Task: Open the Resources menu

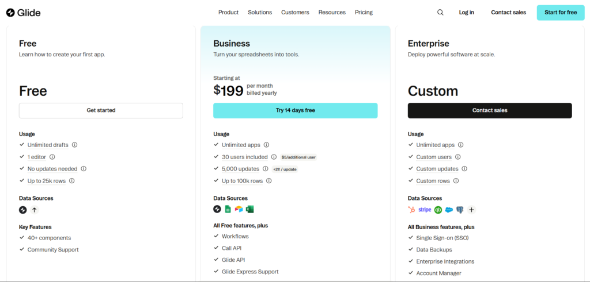Action: click(332, 13)
